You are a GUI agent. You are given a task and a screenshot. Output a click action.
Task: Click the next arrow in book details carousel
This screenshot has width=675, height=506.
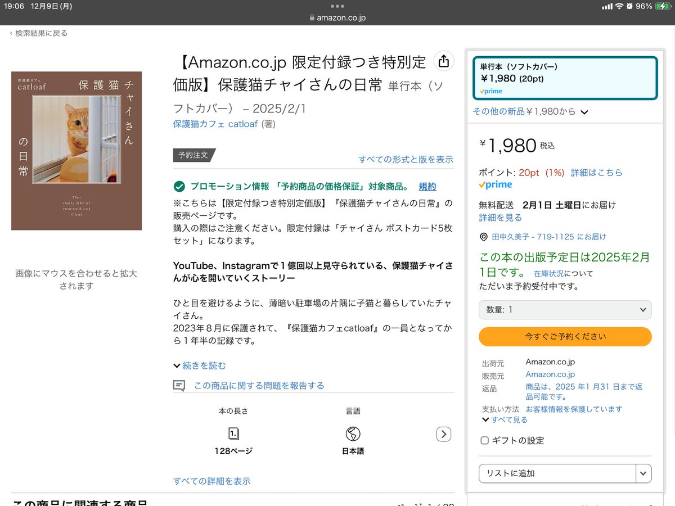tap(444, 434)
